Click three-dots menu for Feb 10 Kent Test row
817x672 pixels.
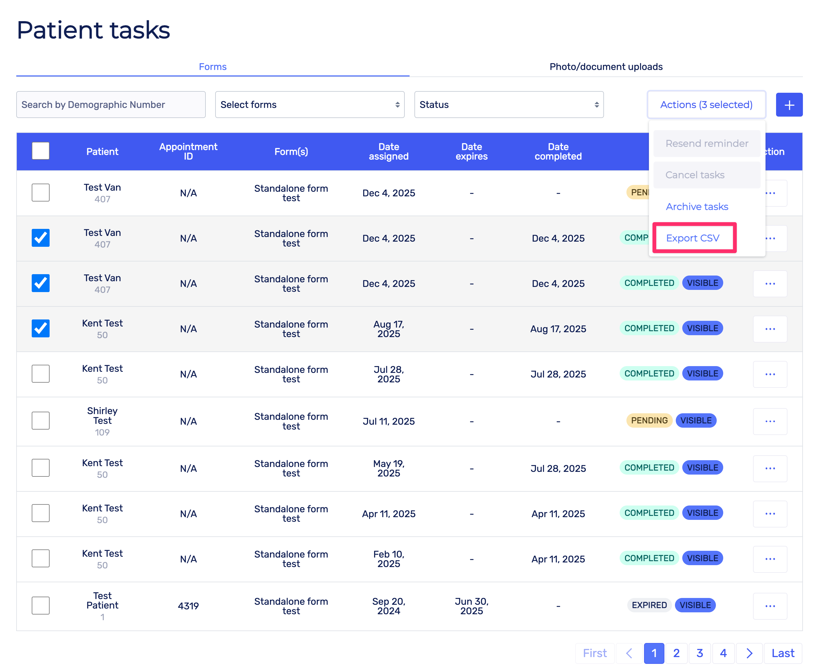[769, 559]
